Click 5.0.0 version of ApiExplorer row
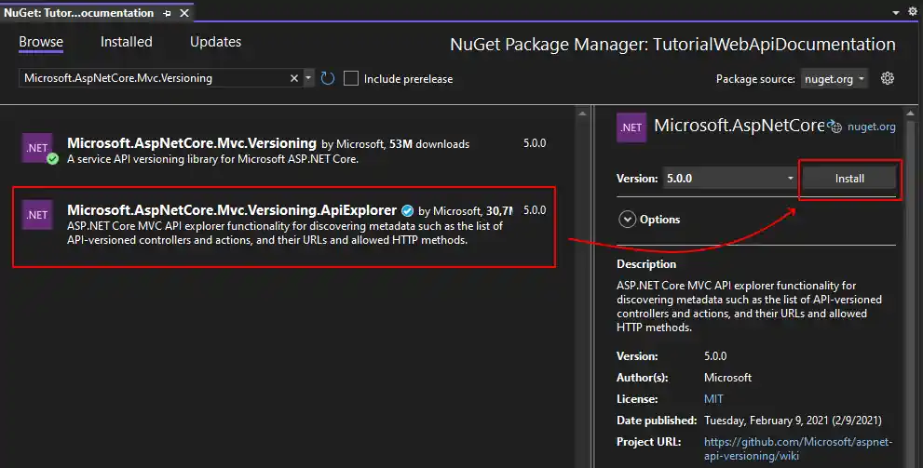This screenshot has width=923, height=468. tap(535, 210)
